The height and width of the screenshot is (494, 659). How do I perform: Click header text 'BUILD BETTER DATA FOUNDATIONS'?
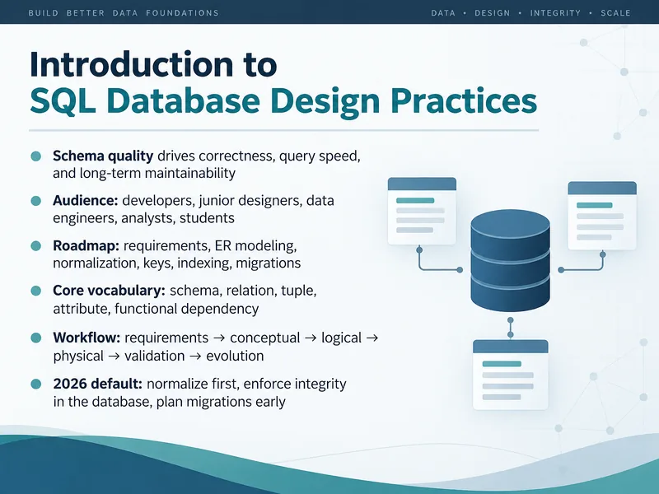pos(124,13)
